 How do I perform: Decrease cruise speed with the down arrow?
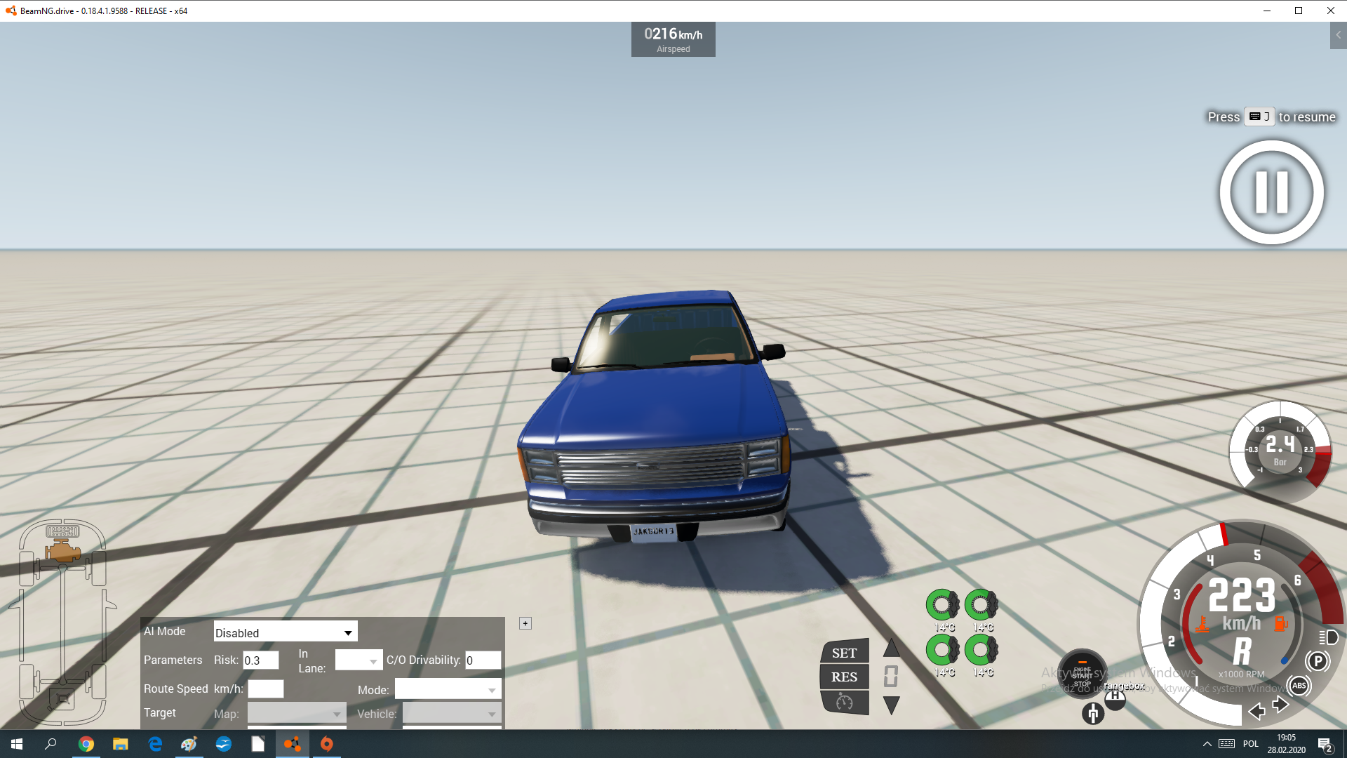pos(892,705)
